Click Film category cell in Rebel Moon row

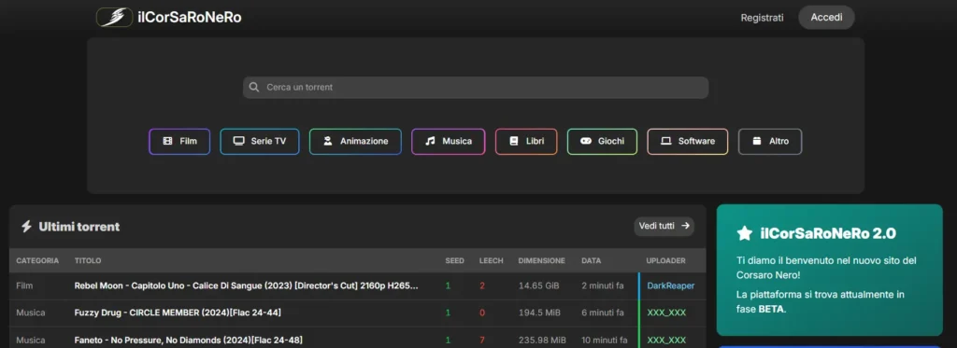coord(24,285)
